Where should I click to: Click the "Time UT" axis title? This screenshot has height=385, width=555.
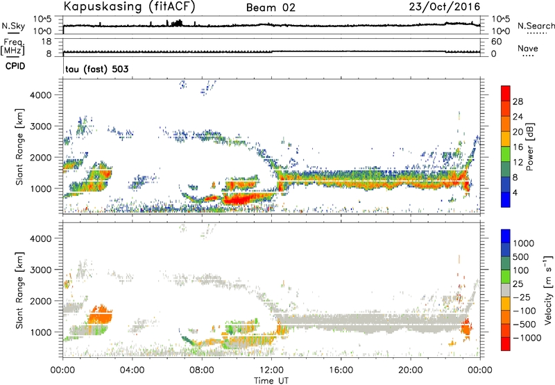tap(271, 381)
